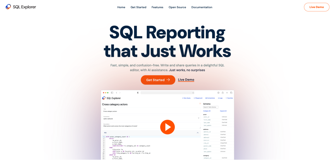
Task: Toggle the favorite heart on Cross category actors
Action: [200, 104]
